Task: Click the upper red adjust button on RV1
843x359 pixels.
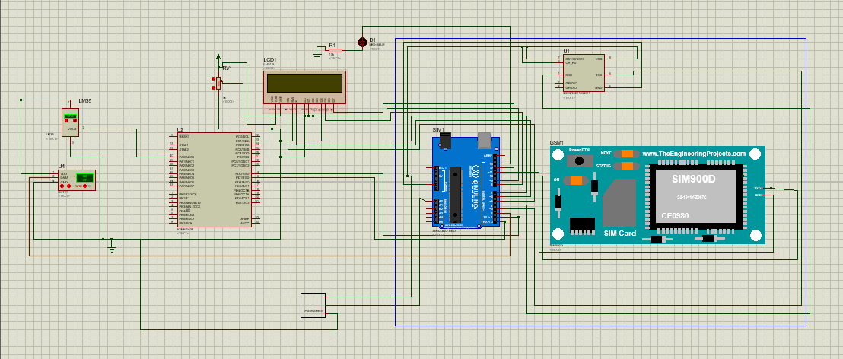Action: pyautogui.click(x=213, y=78)
